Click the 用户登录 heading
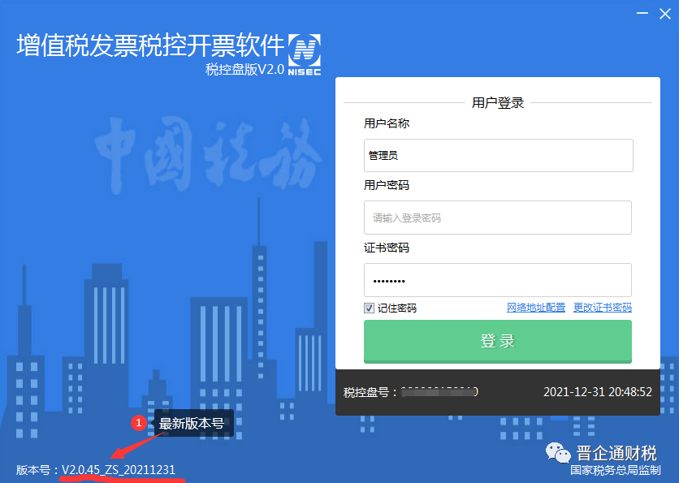Screen dimensions: 679x483 point(498,103)
